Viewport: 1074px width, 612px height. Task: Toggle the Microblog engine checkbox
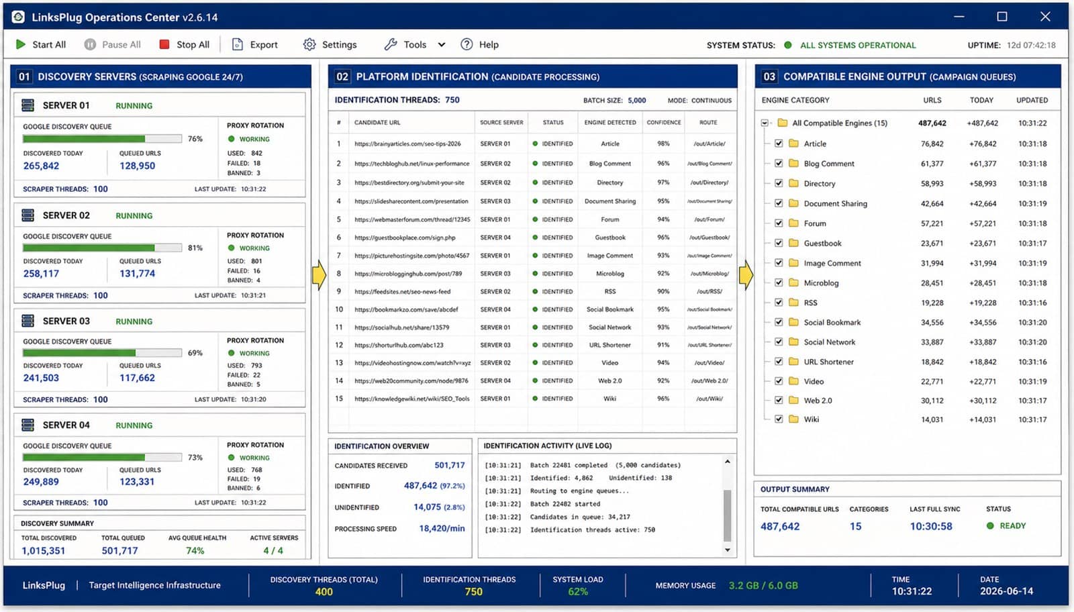[779, 283]
